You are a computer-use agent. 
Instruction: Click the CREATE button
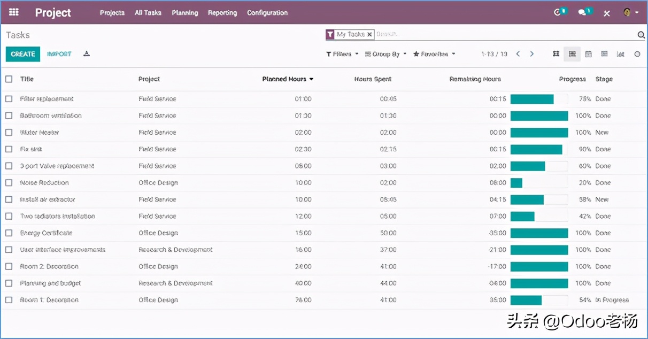pyautogui.click(x=23, y=54)
